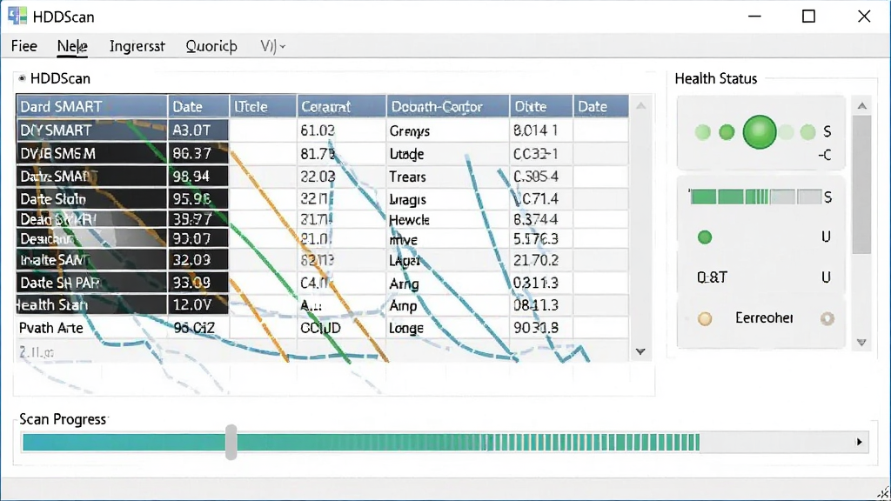Image resolution: width=891 pixels, height=501 pixels.
Task: Click the orange dot left of Eerreoher
Action: (x=705, y=318)
